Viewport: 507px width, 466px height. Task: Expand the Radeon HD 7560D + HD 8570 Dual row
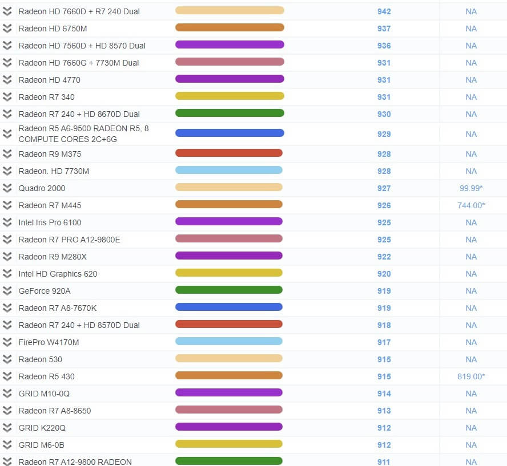pyautogui.click(x=7, y=46)
